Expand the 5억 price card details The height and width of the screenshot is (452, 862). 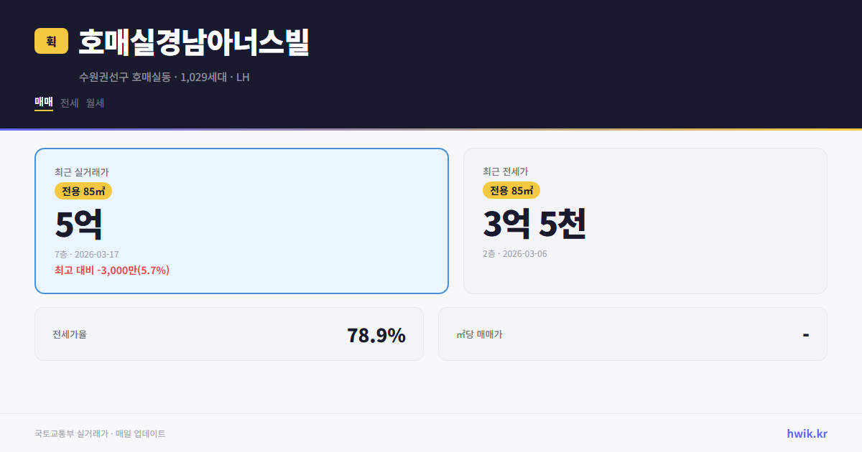[79, 223]
